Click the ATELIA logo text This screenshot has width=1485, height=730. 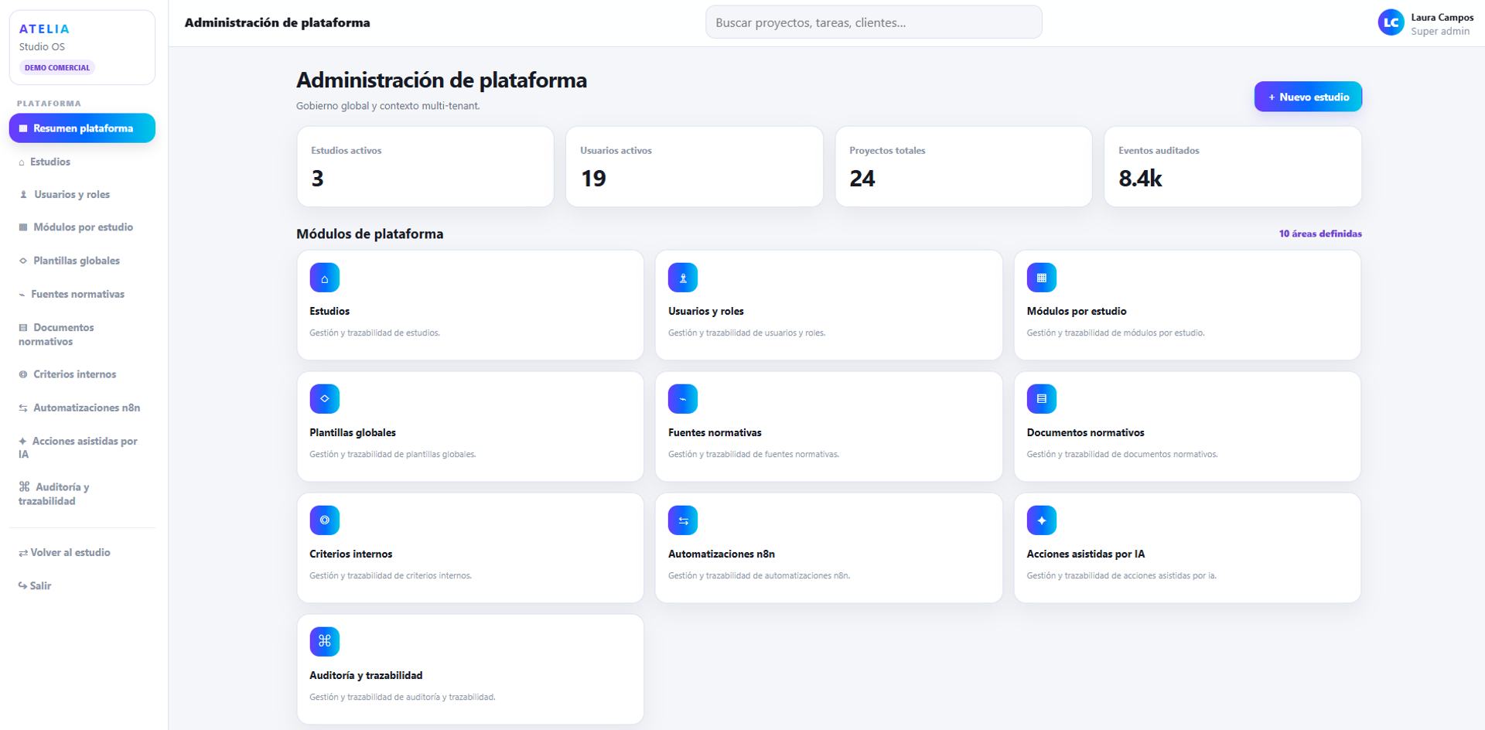(44, 29)
